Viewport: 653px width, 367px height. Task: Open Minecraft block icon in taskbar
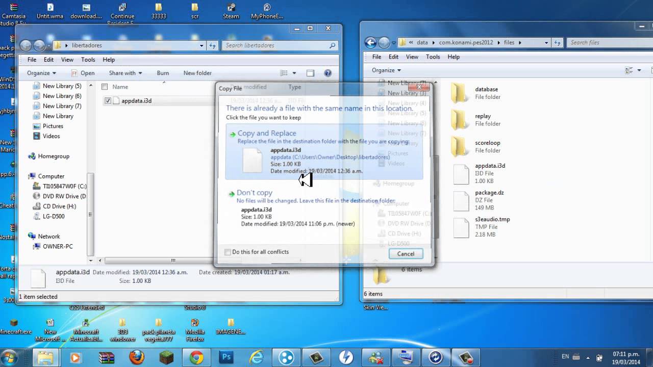(166, 357)
